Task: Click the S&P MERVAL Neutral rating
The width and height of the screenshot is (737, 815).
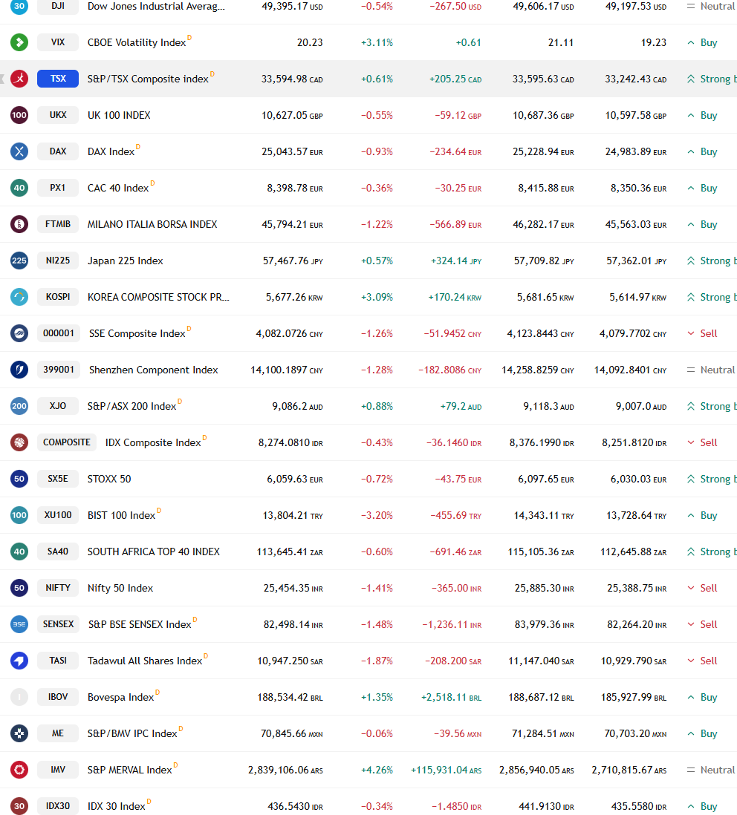Action: [x=711, y=770]
